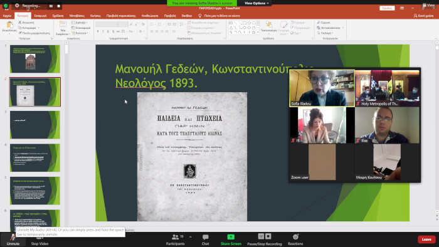Select slide 4 thumbnail
Screen dimensions: 439x247
pos(35,157)
